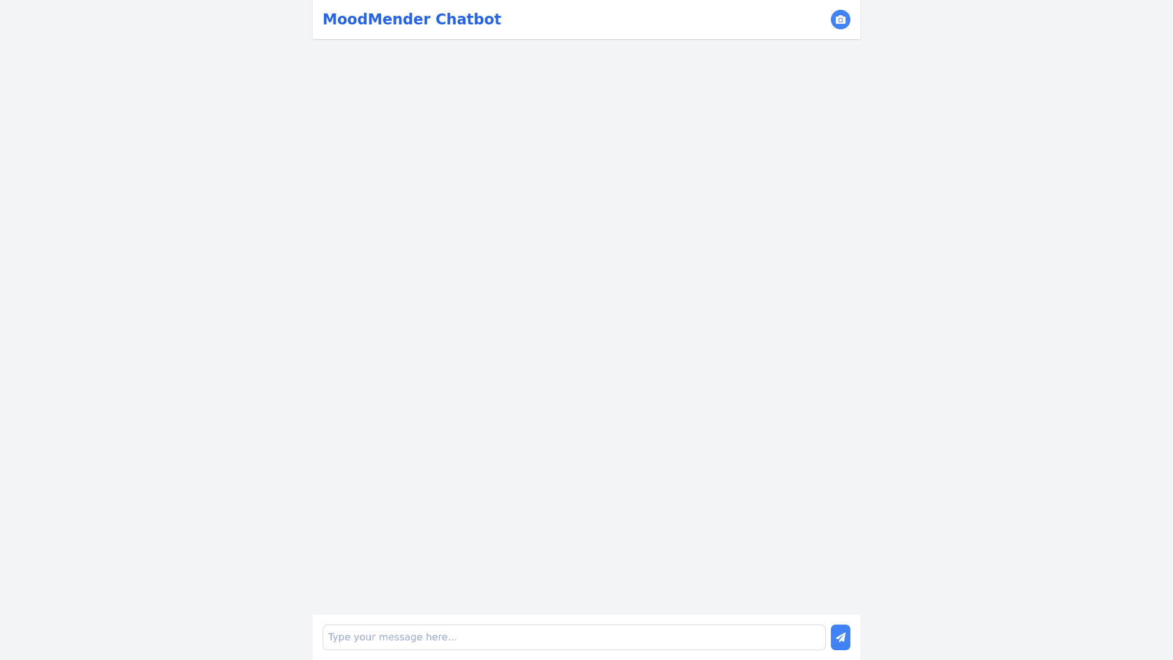The height and width of the screenshot is (660, 1173).
Task: Click the blue send icon beside the message box
Action: click(840, 637)
